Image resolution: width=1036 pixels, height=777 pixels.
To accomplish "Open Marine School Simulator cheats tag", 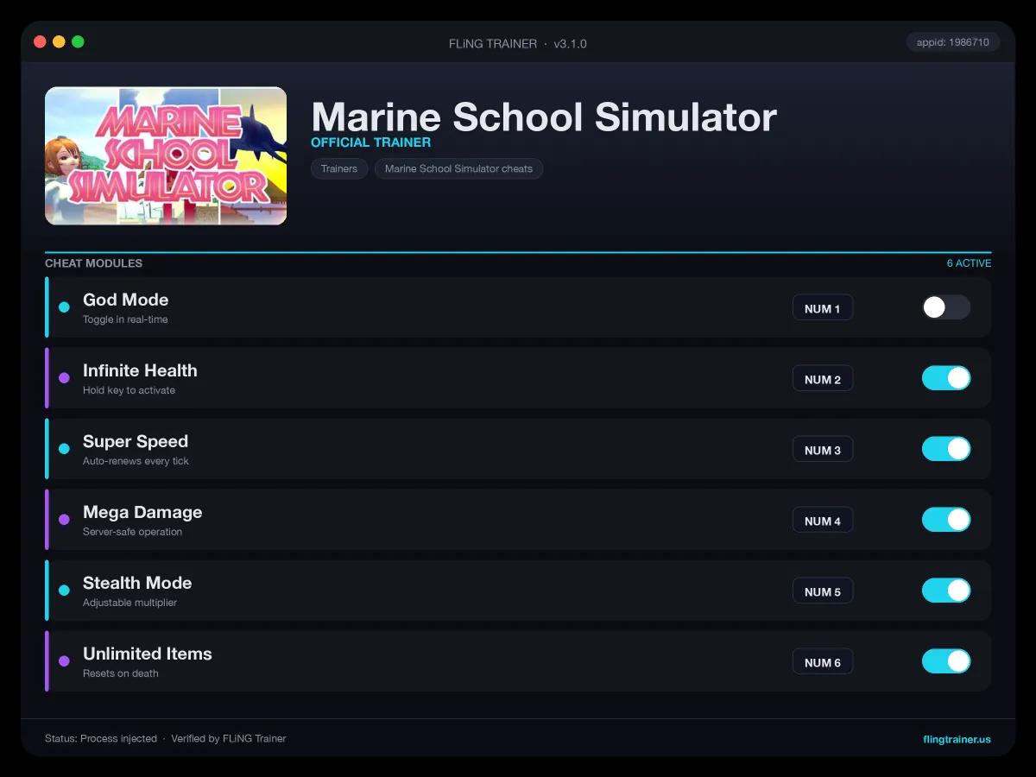I will pos(458,168).
